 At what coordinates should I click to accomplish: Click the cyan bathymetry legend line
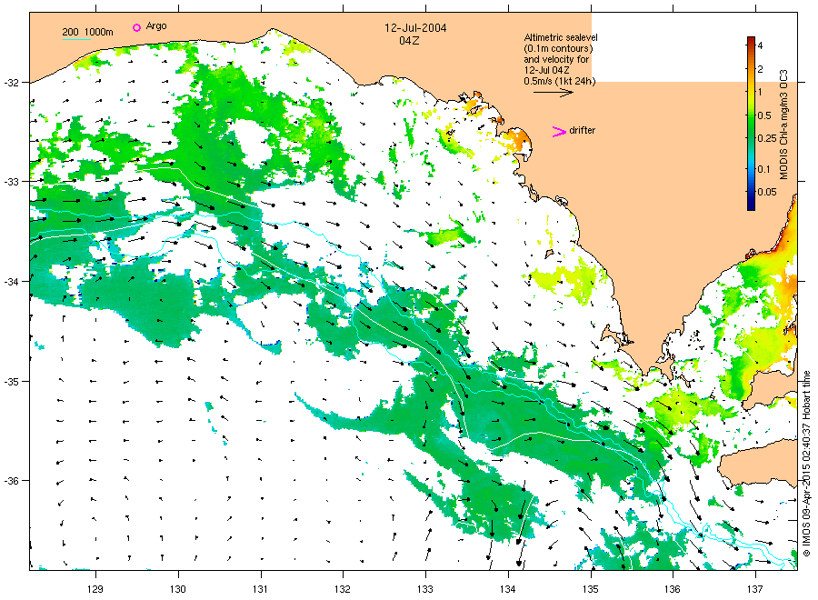76,39
